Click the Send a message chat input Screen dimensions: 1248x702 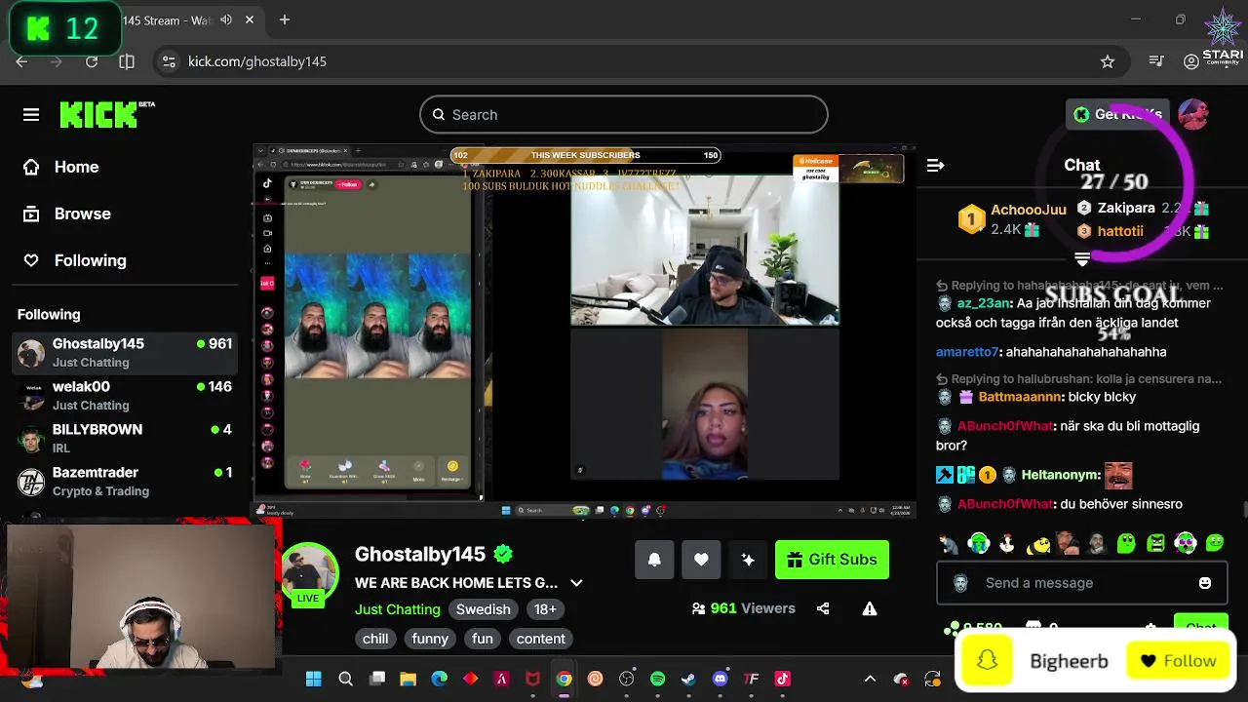pos(1081,583)
